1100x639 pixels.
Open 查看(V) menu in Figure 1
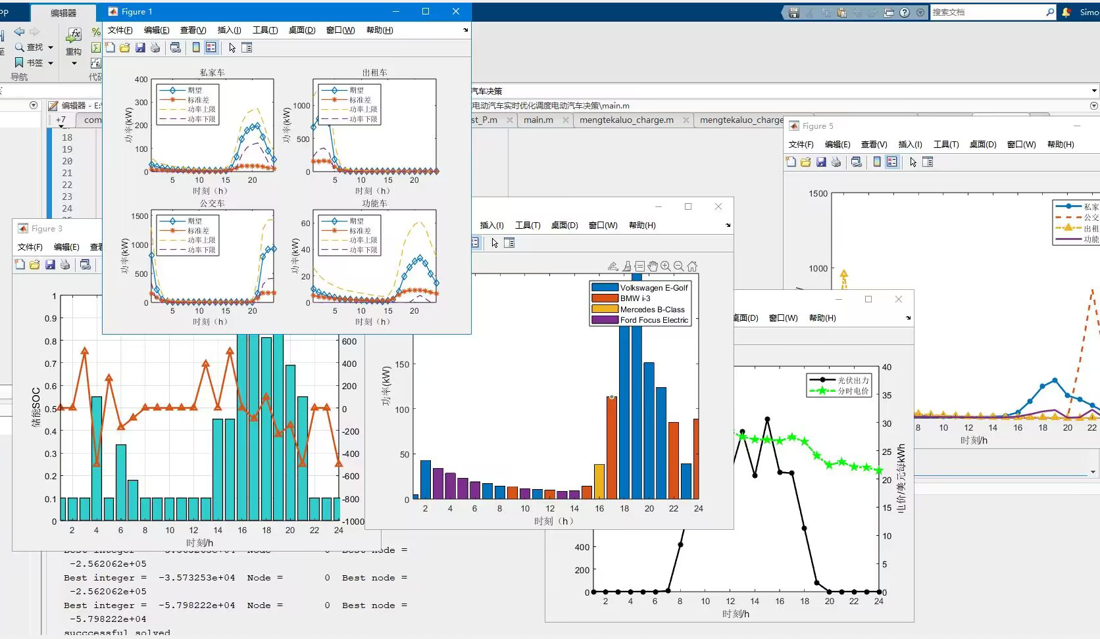[x=193, y=30]
